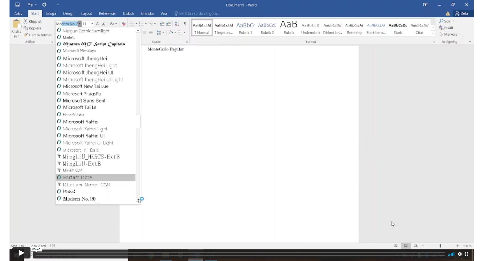Screen dimensions: 481x261
Task: Switch to the Referenser tab
Action: click(x=107, y=13)
